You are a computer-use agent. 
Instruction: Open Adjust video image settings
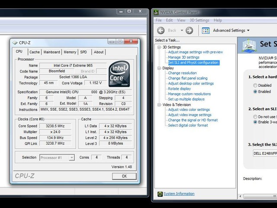[190, 115]
